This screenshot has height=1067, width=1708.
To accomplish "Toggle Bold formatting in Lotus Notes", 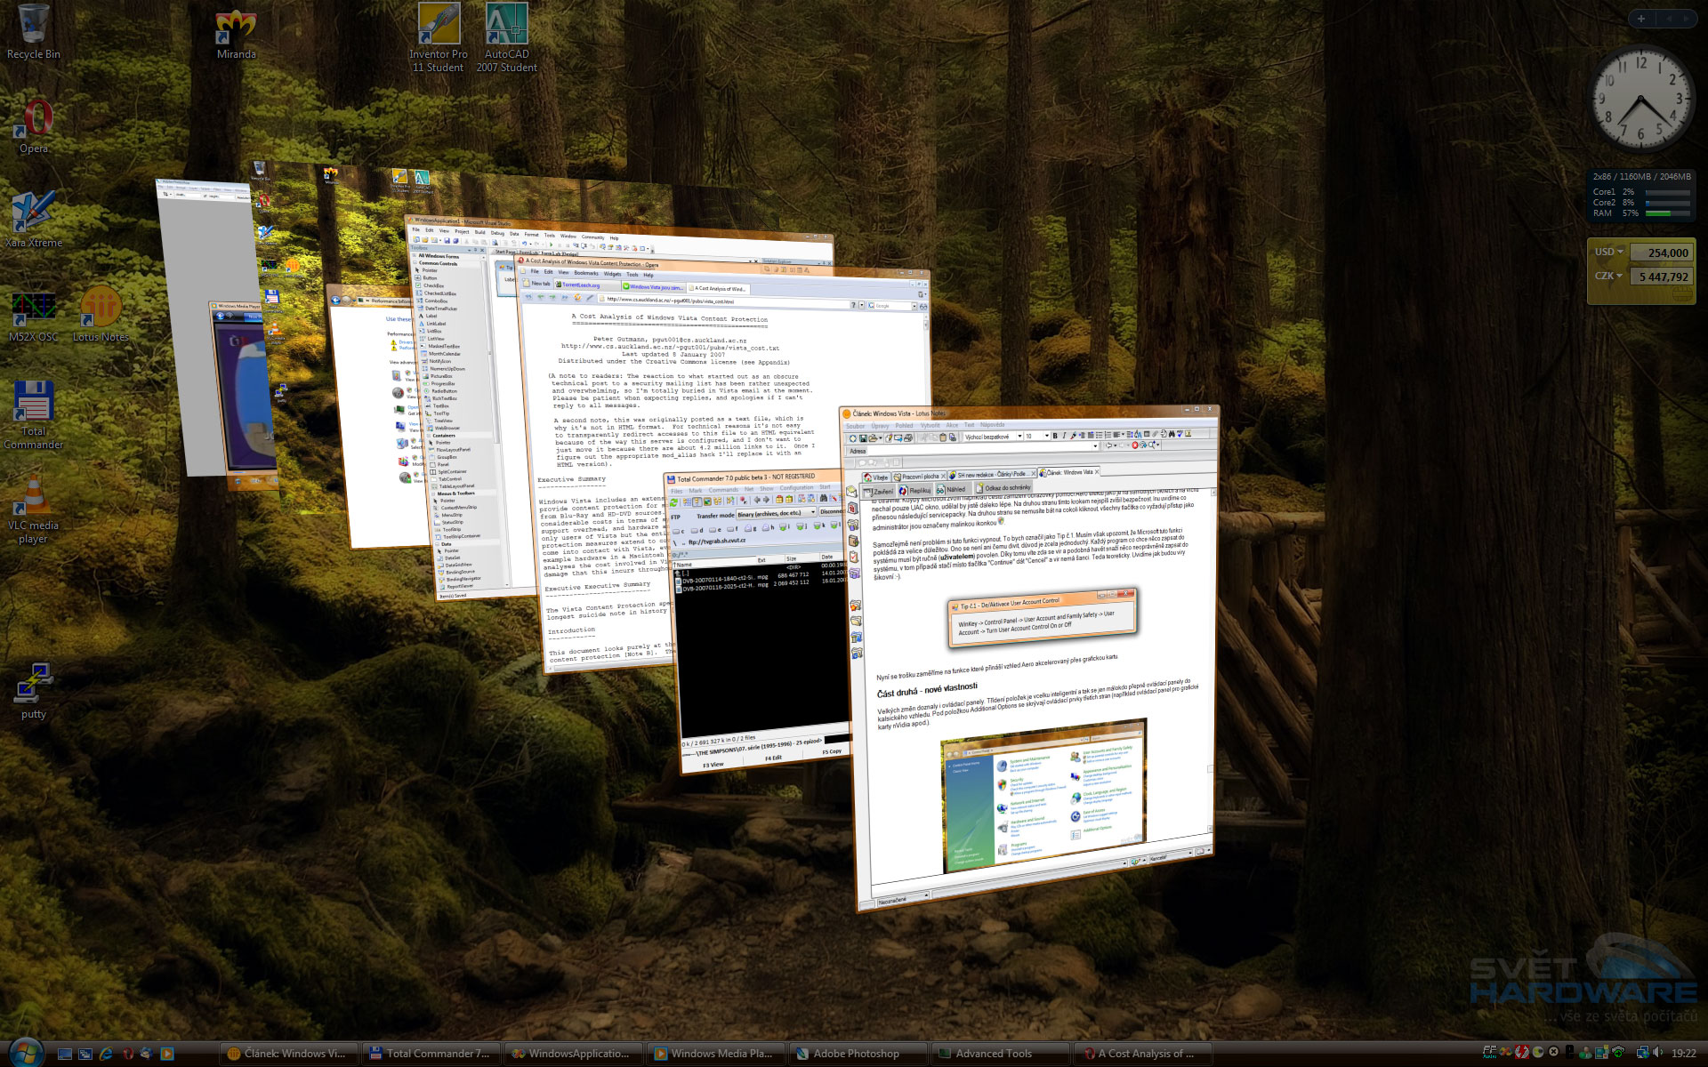I will tap(1055, 436).
